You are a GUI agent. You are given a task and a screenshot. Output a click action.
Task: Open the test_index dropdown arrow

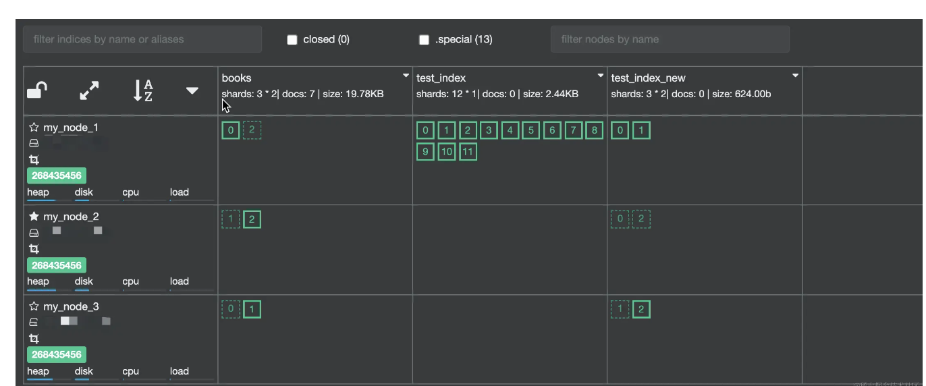click(600, 75)
